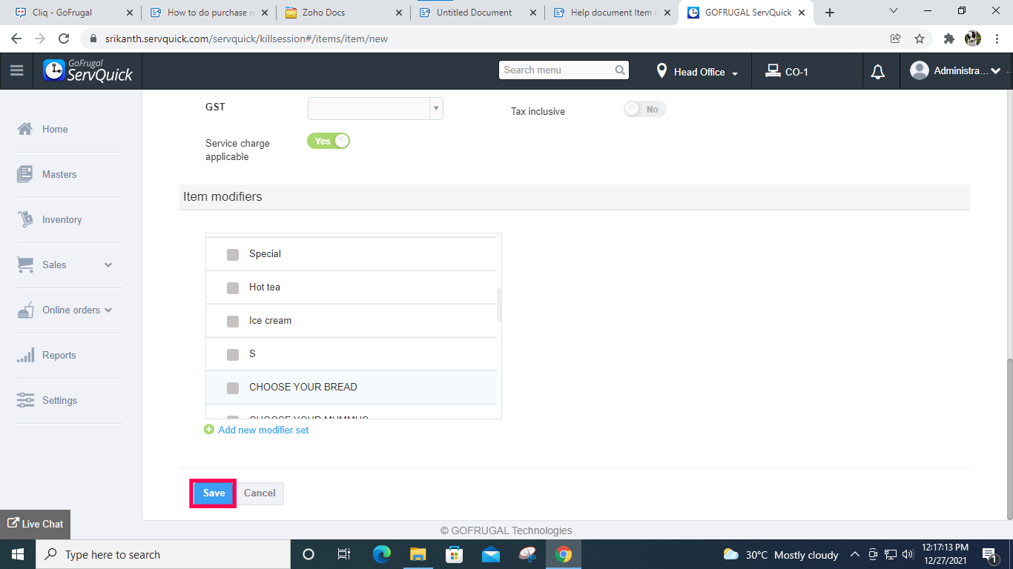Click the Add new modifier set link

click(x=263, y=430)
